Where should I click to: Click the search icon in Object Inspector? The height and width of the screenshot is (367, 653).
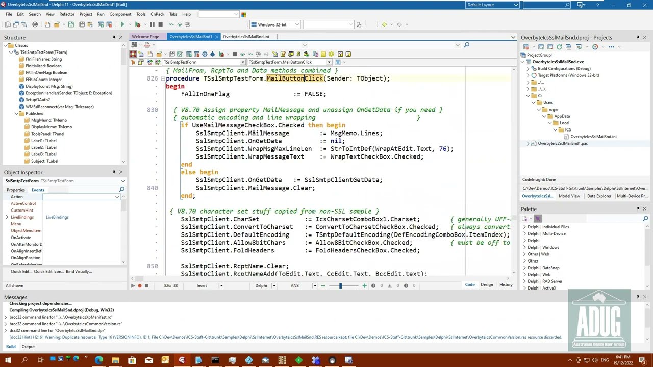coord(121,190)
